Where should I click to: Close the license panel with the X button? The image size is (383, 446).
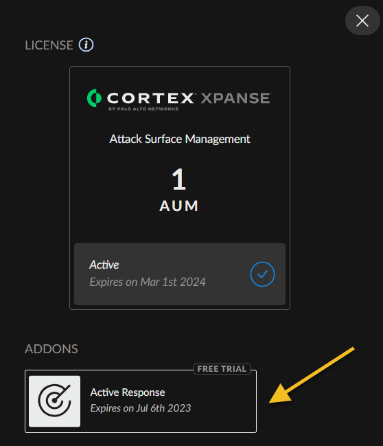tap(362, 21)
